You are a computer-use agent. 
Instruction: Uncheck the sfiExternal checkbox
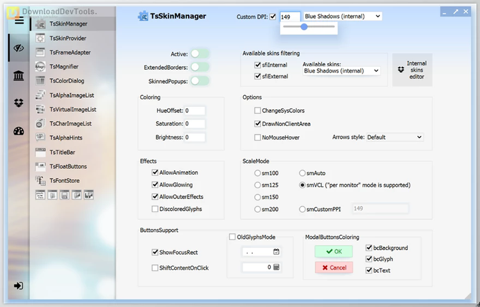pyautogui.click(x=257, y=76)
